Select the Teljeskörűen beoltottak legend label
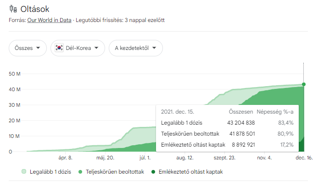 pyautogui.click(x=113, y=172)
